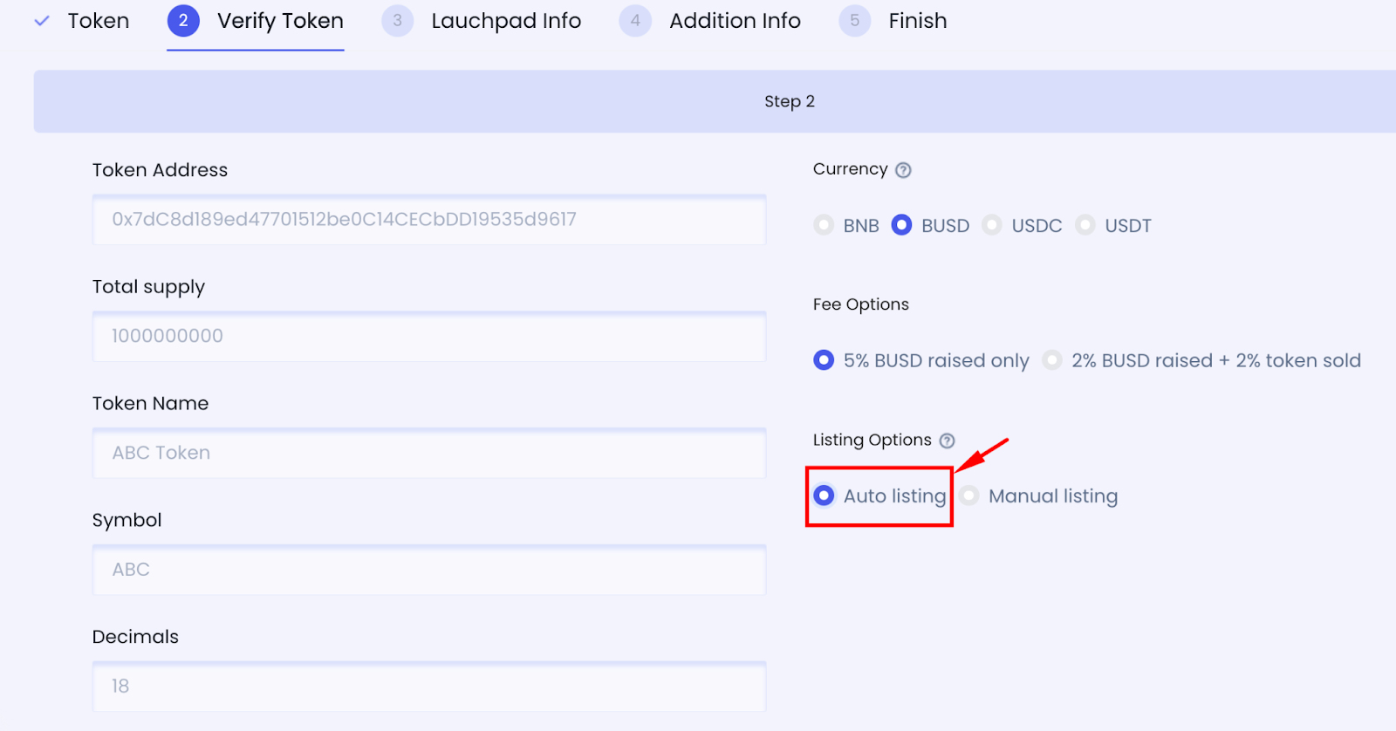
Task: Jump to the Finish step
Action: [x=917, y=21]
